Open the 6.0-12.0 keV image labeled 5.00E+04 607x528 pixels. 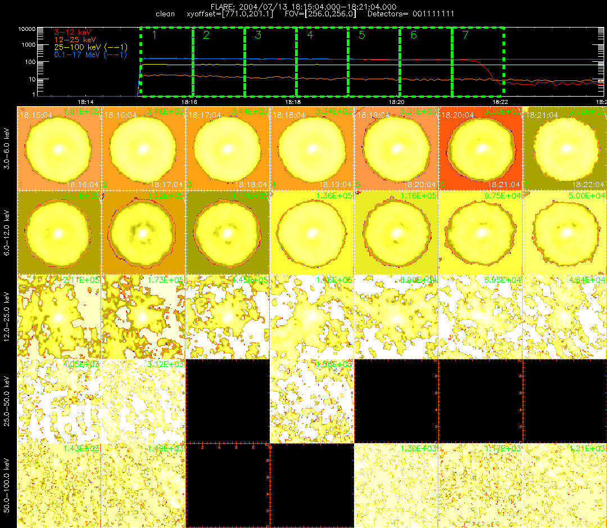(x=565, y=233)
